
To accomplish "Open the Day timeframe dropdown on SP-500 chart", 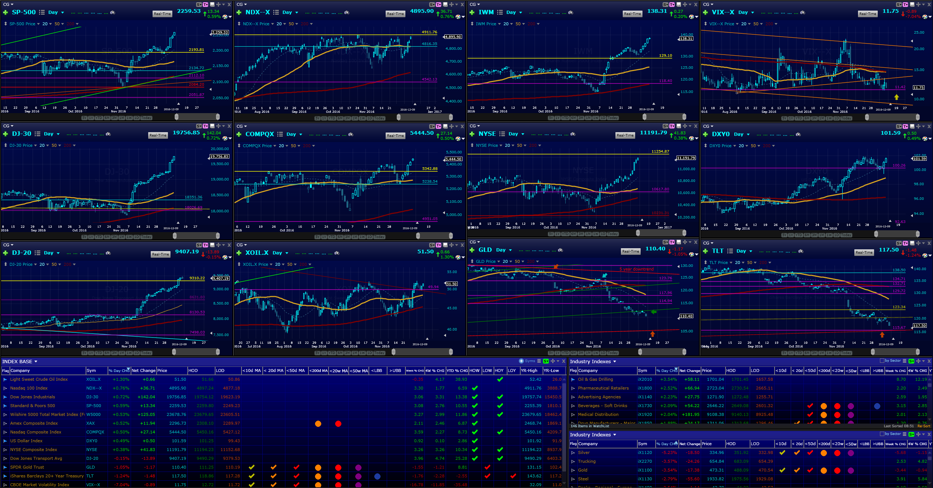I will 56,12.
